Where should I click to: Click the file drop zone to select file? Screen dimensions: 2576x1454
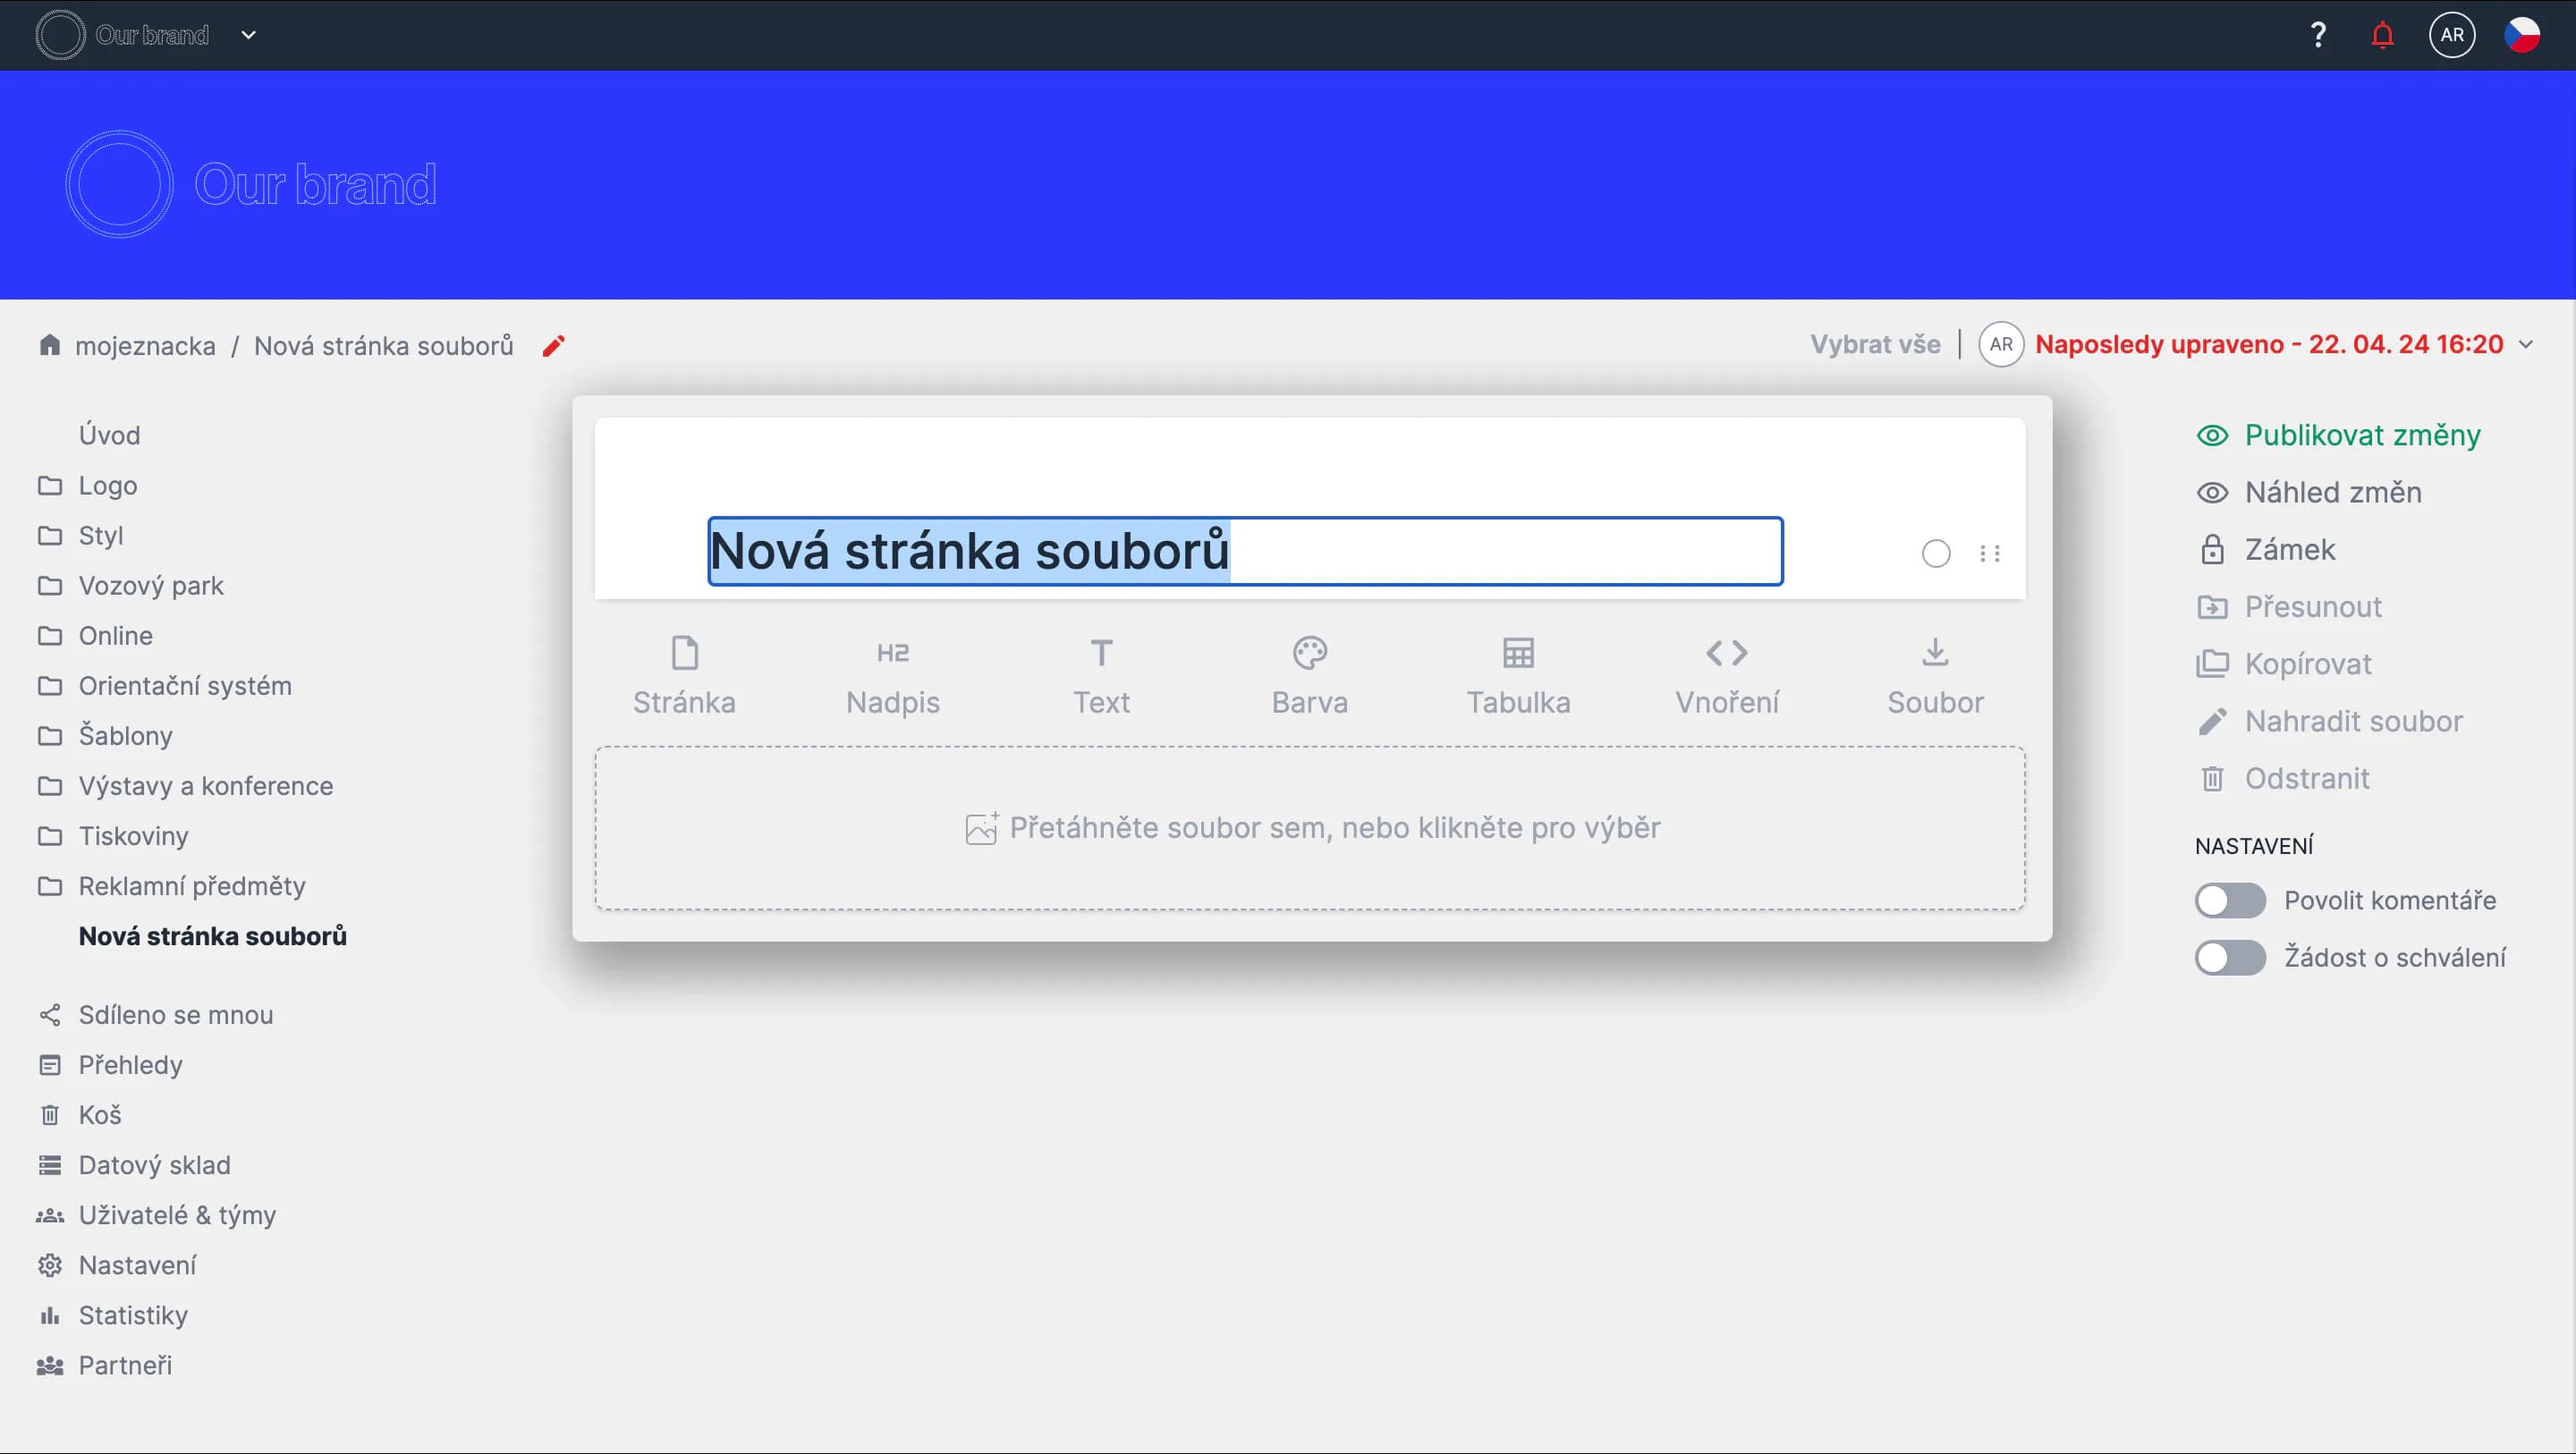point(1309,828)
